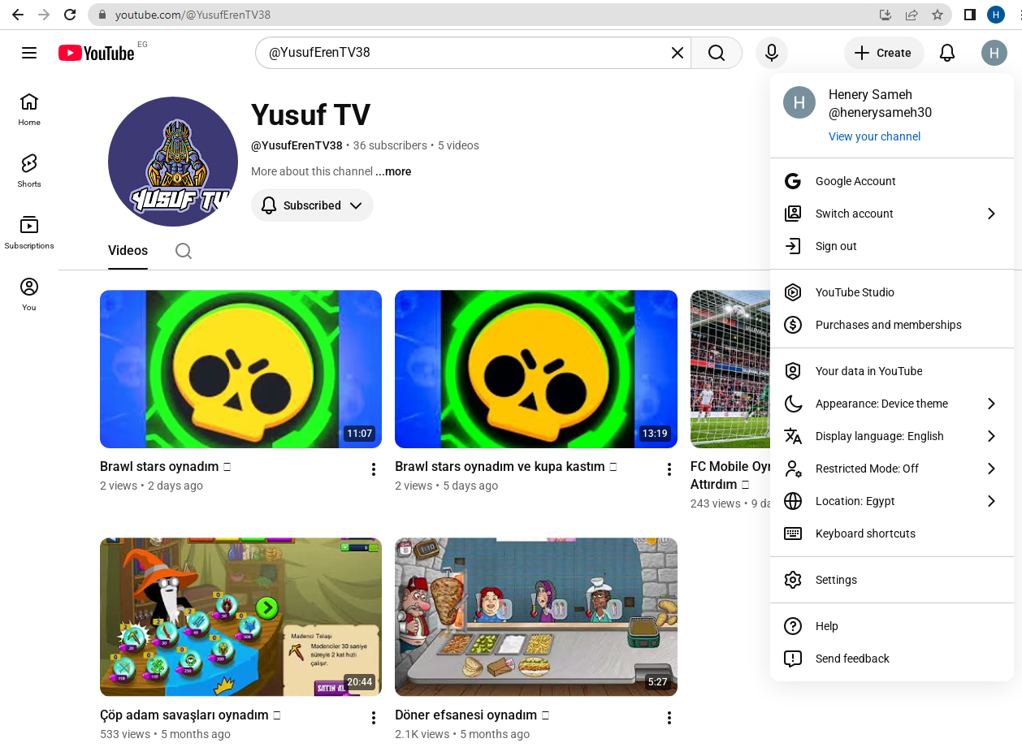Expand Restricted Mode: Off options

click(892, 469)
